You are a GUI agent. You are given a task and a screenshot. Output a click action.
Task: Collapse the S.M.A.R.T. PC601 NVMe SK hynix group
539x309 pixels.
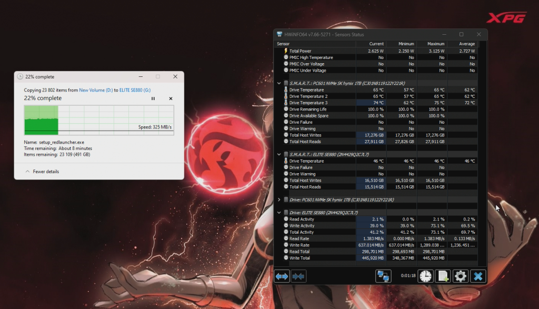[279, 83]
